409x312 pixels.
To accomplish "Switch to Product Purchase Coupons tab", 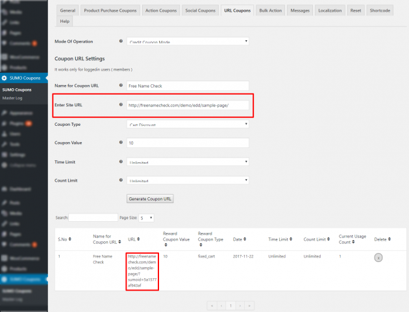I will [x=110, y=10].
